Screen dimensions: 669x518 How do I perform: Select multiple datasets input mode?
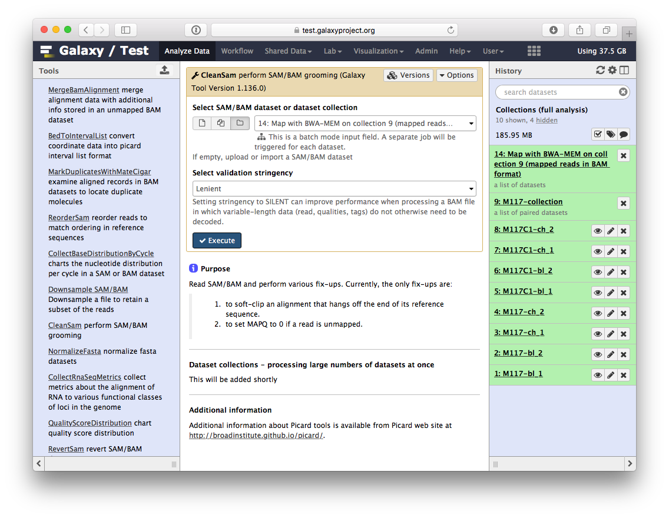coord(221,123)
